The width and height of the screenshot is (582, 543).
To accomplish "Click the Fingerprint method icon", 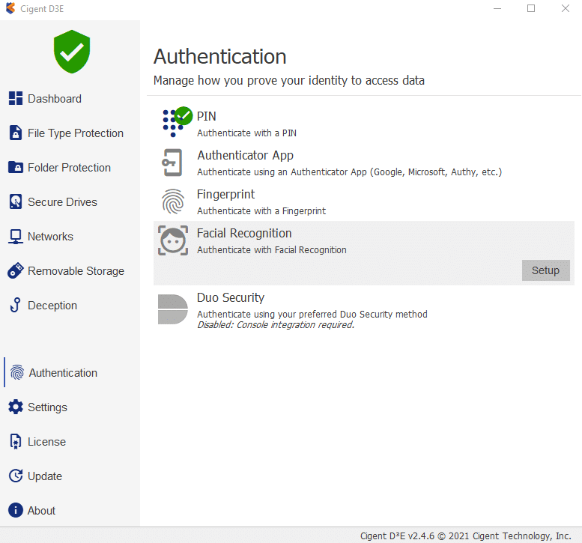I will tap(173, 201).
